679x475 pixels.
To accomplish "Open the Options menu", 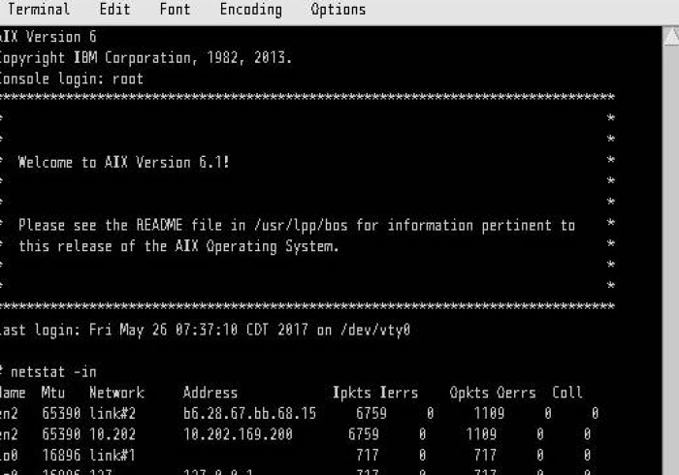I will click(x=339, y=11).
